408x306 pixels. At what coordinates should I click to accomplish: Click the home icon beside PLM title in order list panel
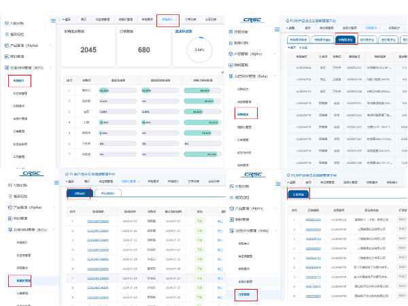[x=288, y=175]
